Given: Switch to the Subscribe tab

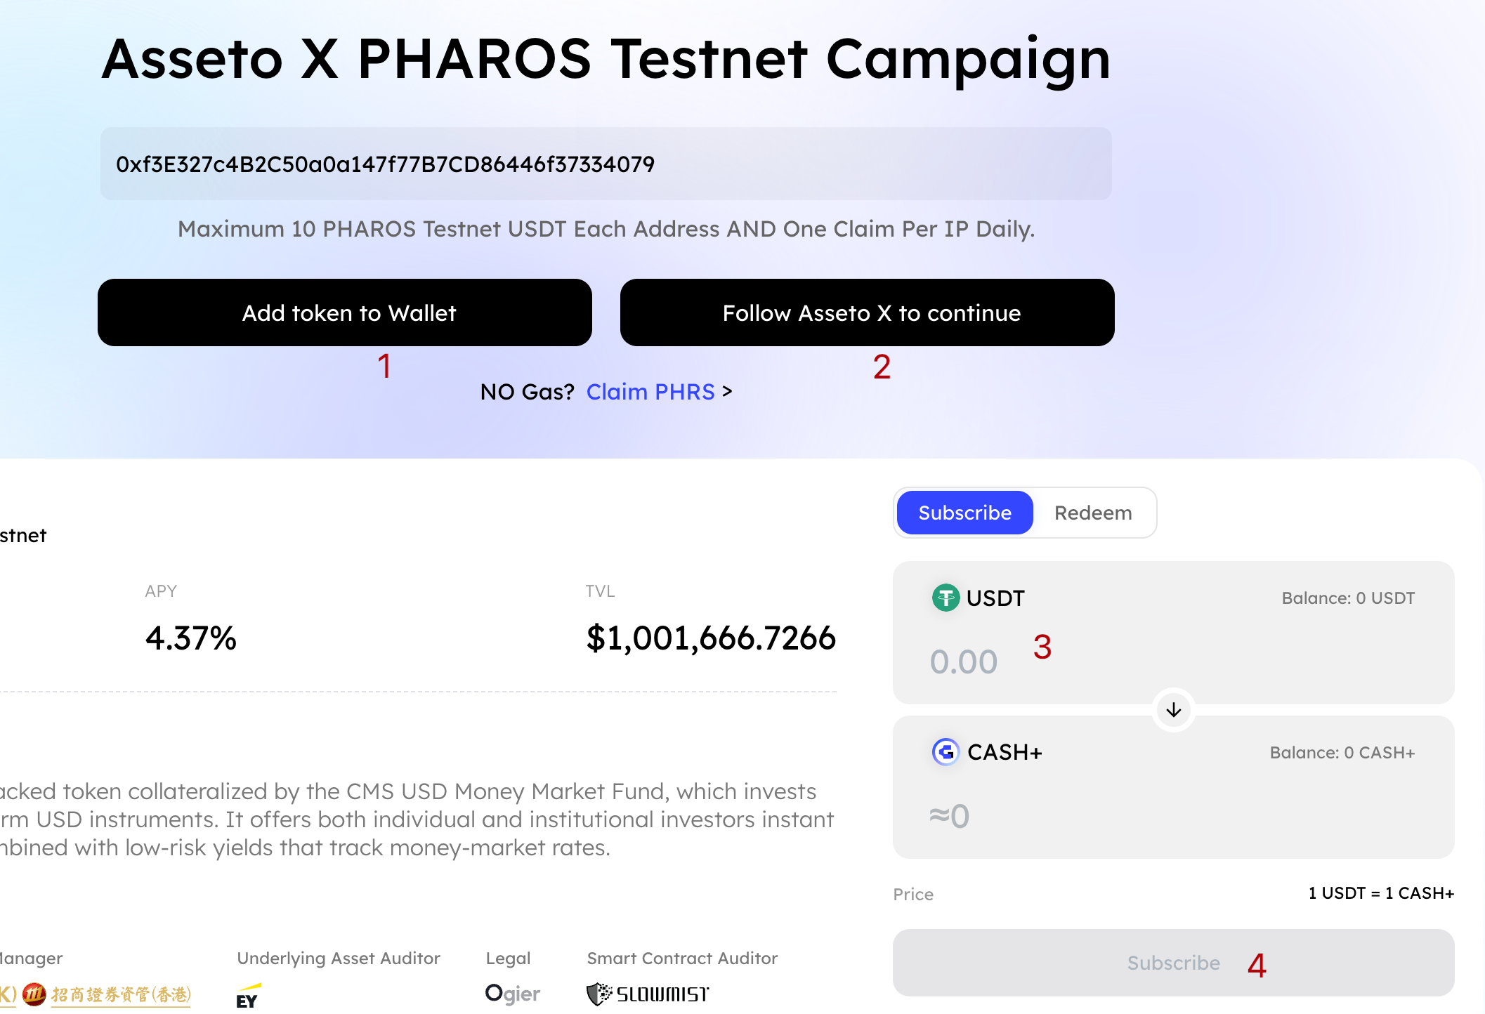Looking at the screenshot, I should point(964,513).
